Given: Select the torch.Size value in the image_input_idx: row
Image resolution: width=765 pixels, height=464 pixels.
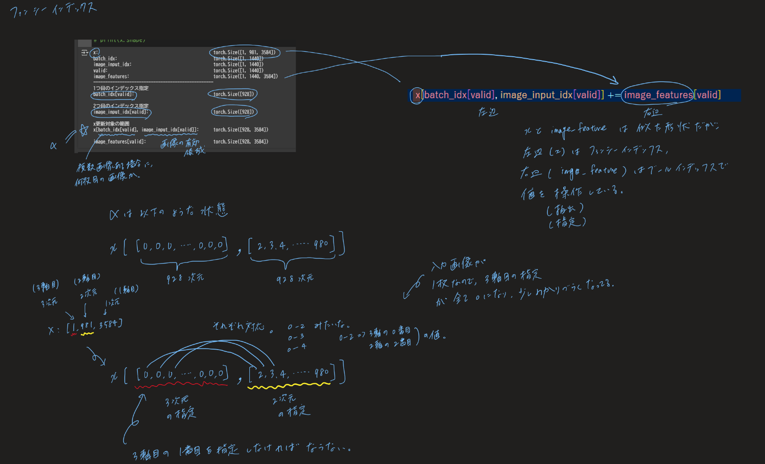Looking at the screenshot, I should [x=239, y=65].
